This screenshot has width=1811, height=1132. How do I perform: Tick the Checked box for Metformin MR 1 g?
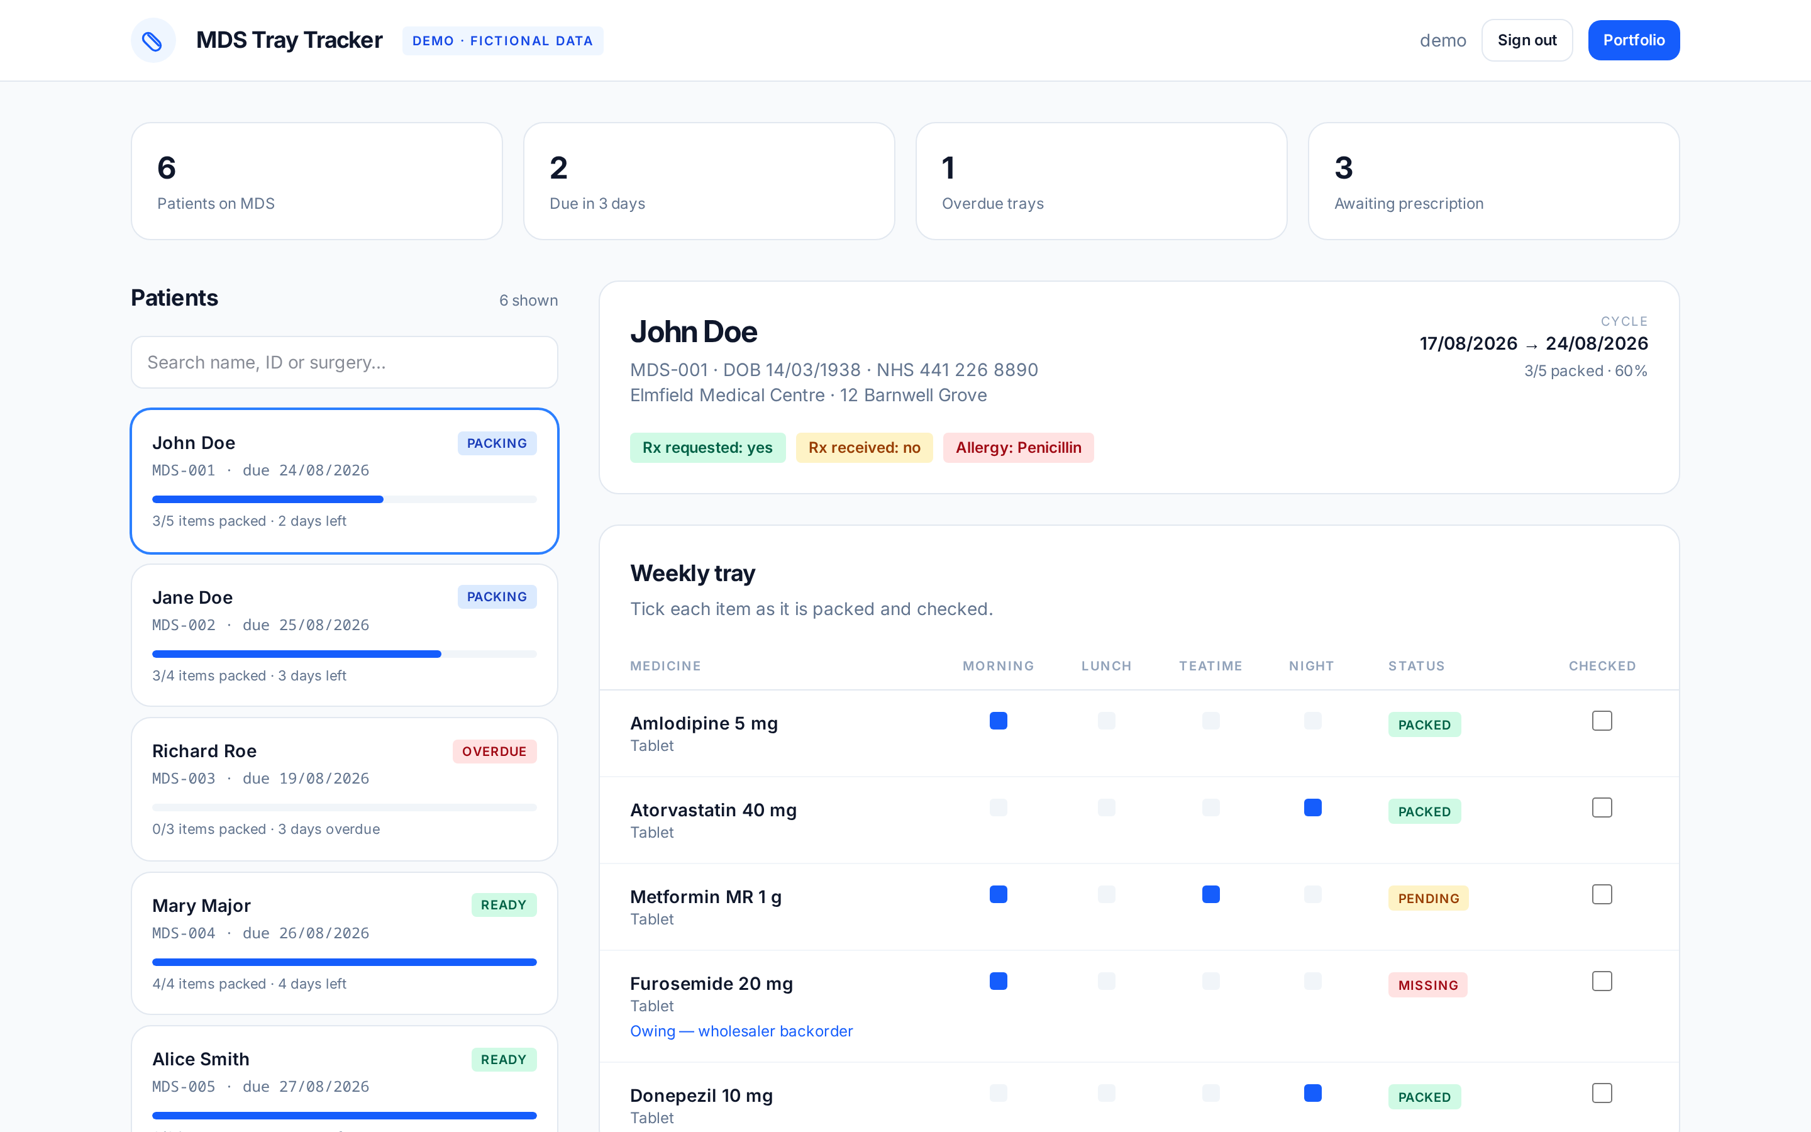(1602, 895)
